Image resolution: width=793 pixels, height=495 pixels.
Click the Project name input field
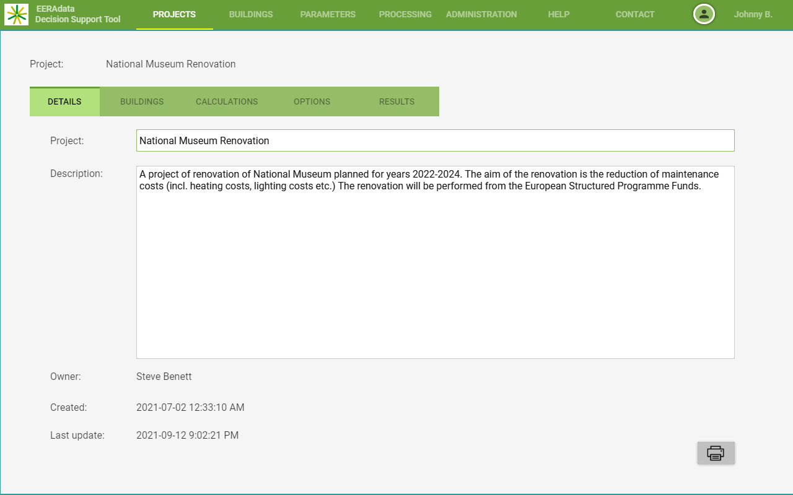435,140
